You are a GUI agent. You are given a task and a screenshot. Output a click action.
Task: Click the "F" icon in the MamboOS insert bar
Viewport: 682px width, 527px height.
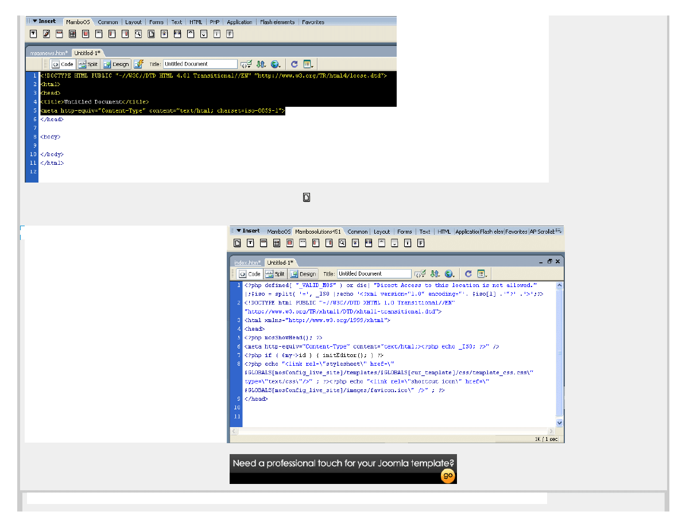[230, 34]
